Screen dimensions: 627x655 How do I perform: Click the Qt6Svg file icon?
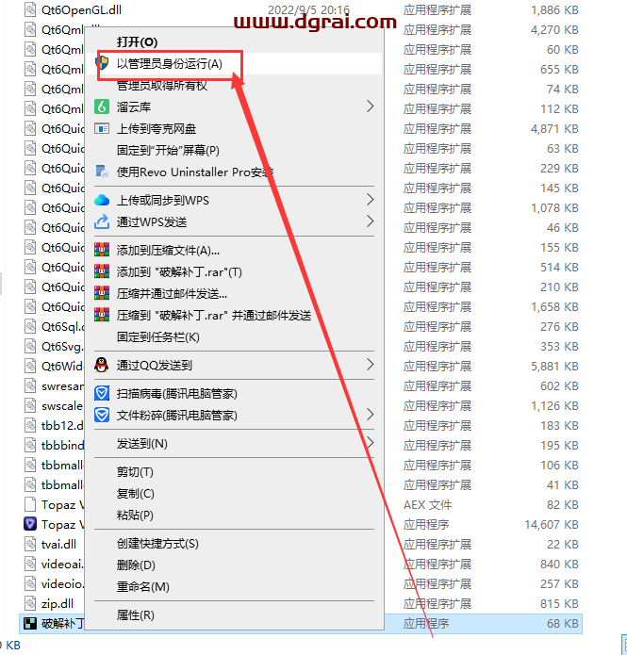(30, 346)
